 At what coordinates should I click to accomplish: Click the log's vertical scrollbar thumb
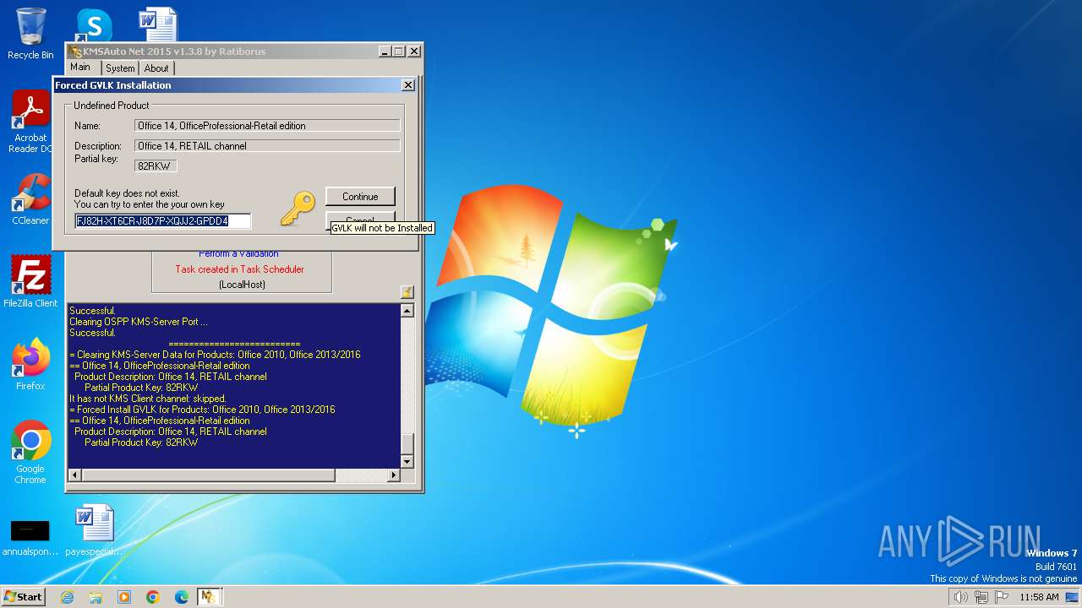point(407,443)
